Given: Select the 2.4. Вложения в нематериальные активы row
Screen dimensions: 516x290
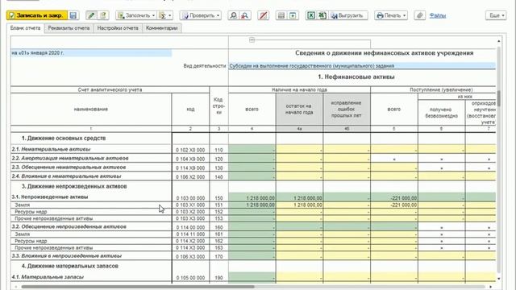Looking at the screenshot, I should pos(67,176).
